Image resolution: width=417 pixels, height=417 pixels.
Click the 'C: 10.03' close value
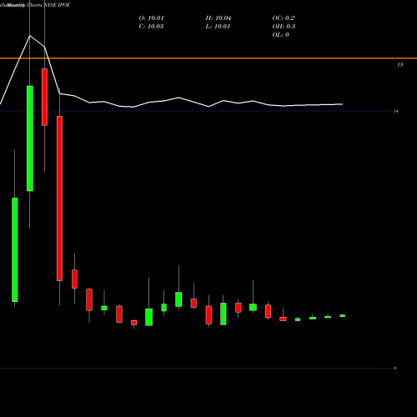(x=151, y=27)
